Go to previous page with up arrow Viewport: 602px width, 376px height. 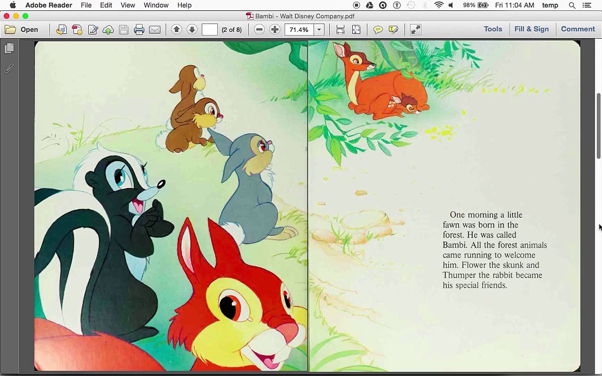177,30
